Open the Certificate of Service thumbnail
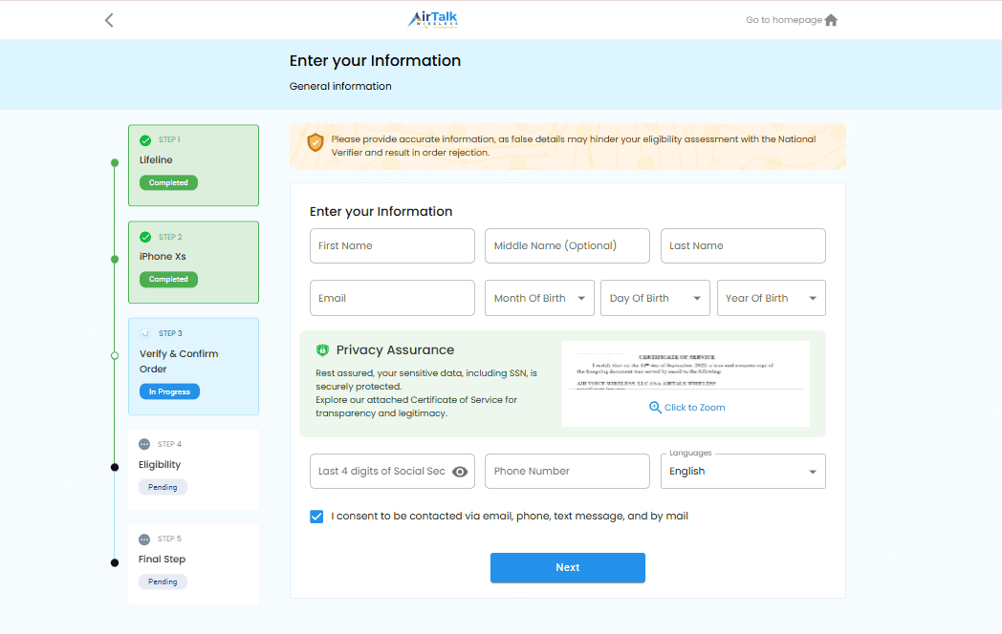This screenshot has height=634, width=1002. click(686, 372)
